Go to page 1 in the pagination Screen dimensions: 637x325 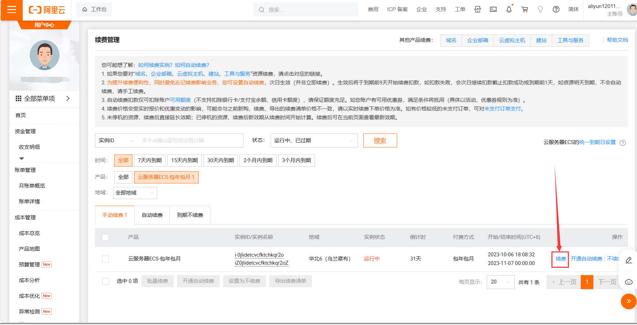click(587, 282)
